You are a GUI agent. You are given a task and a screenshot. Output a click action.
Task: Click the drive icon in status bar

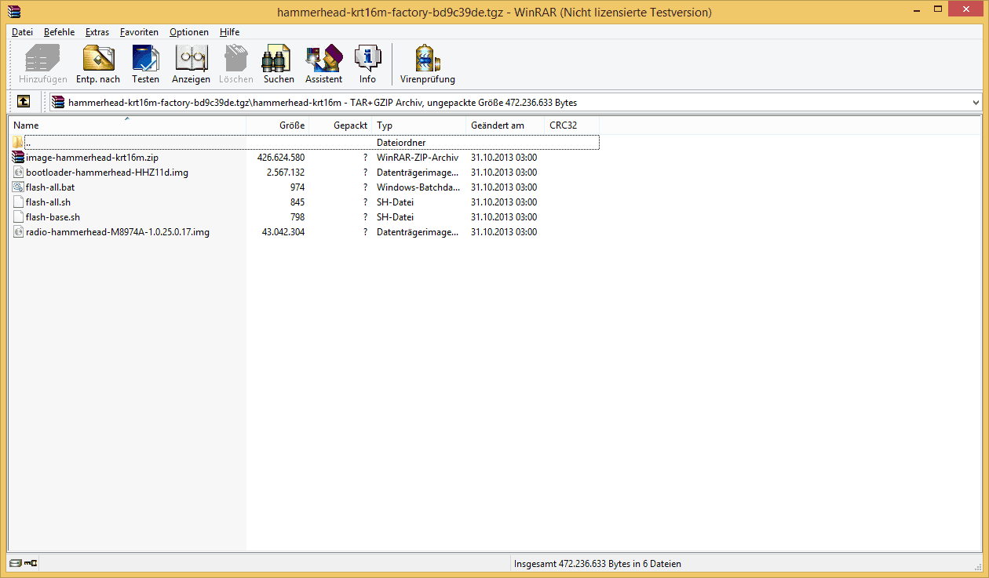click(x=15, y=563)
